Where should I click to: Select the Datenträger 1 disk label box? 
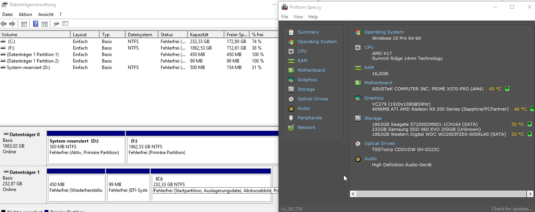(x=23, y=185)
